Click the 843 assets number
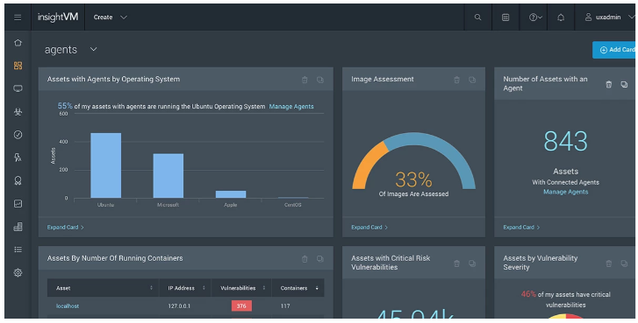The height and width of the screenshot is (323, 638). (x=565, y=141)
